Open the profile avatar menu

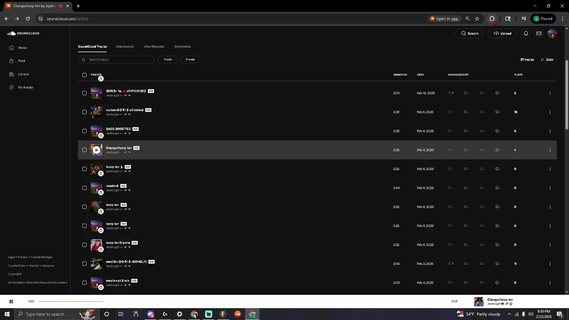tap(552, 33)
